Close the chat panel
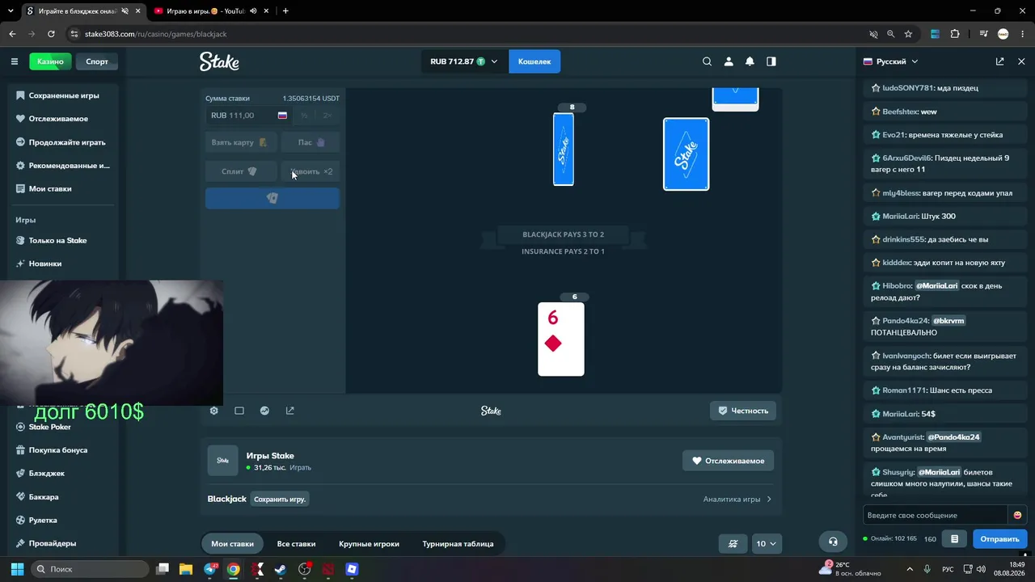 1021,61
